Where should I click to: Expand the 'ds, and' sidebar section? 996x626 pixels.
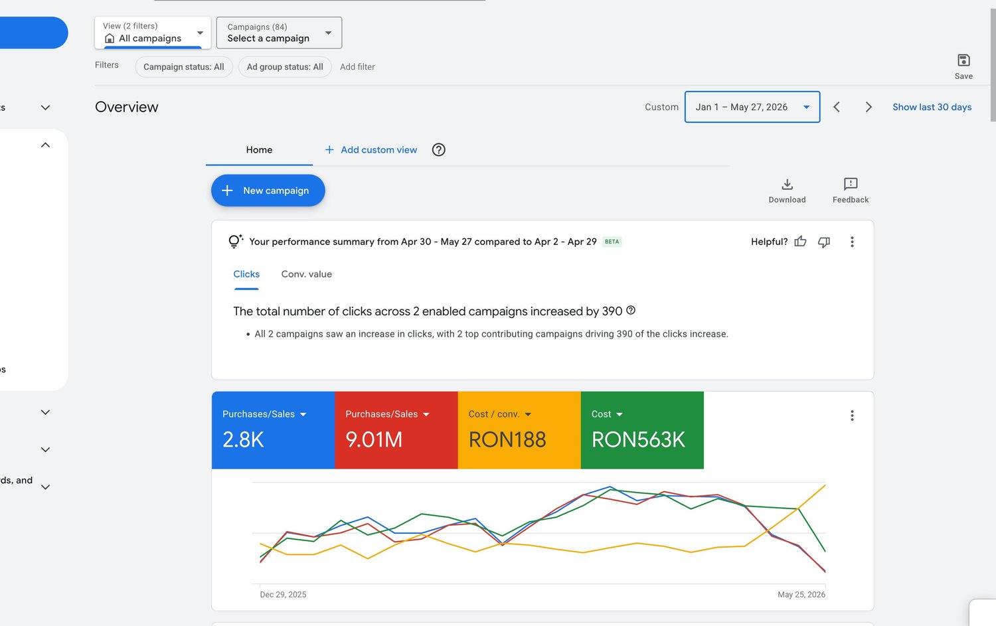coord(45,487)
